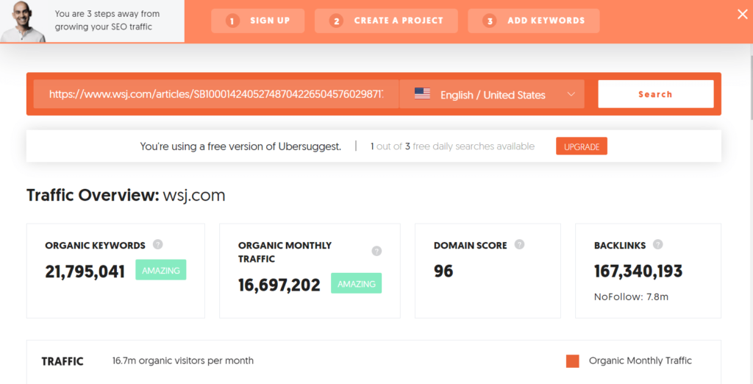Click the step 2 number circle
The image size is (753, 384).
click(336, 21)
